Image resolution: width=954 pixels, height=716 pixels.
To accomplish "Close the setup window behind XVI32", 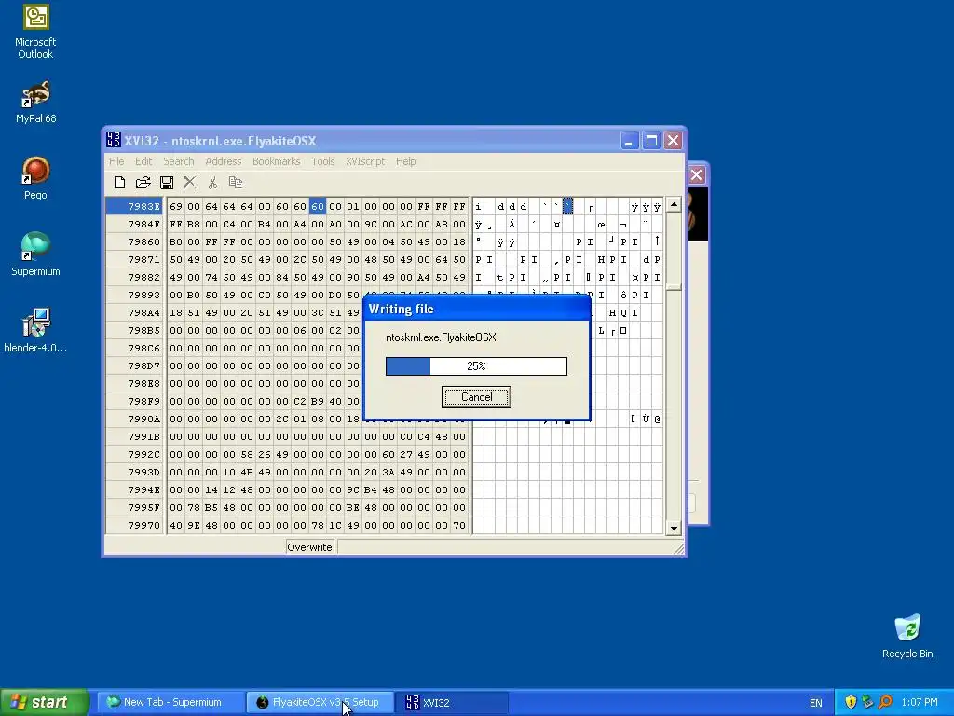I will click(x=697, y=175).
